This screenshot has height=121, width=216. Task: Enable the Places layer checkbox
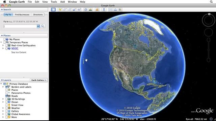tap(6, 90)
